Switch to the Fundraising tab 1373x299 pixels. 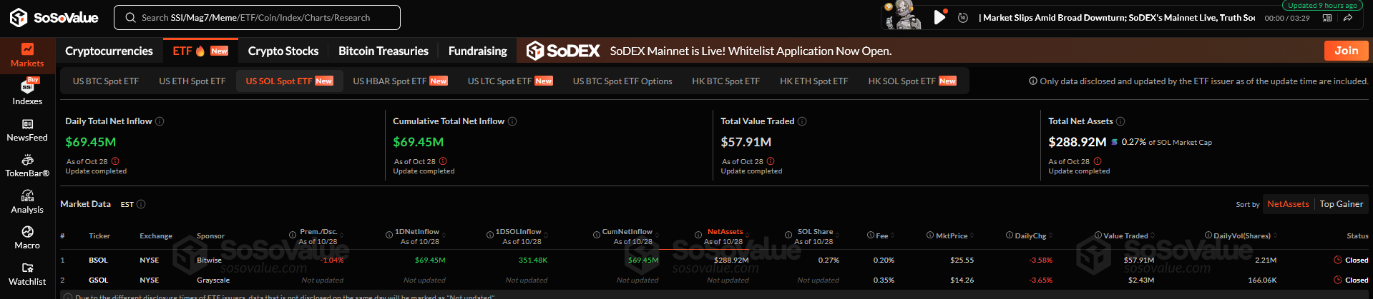[477, 51]
